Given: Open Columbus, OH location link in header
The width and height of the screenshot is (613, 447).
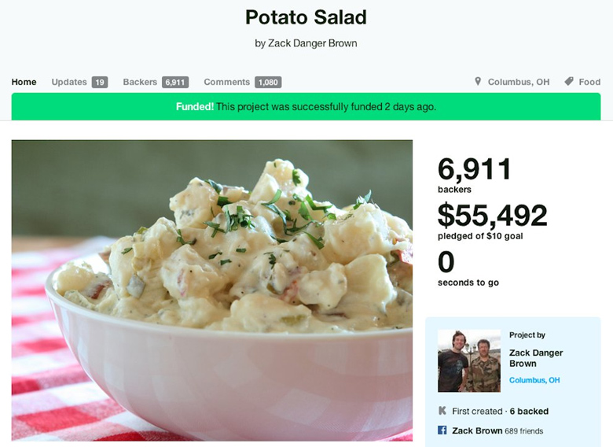Looking at the screenshot, I should (519, 82).
